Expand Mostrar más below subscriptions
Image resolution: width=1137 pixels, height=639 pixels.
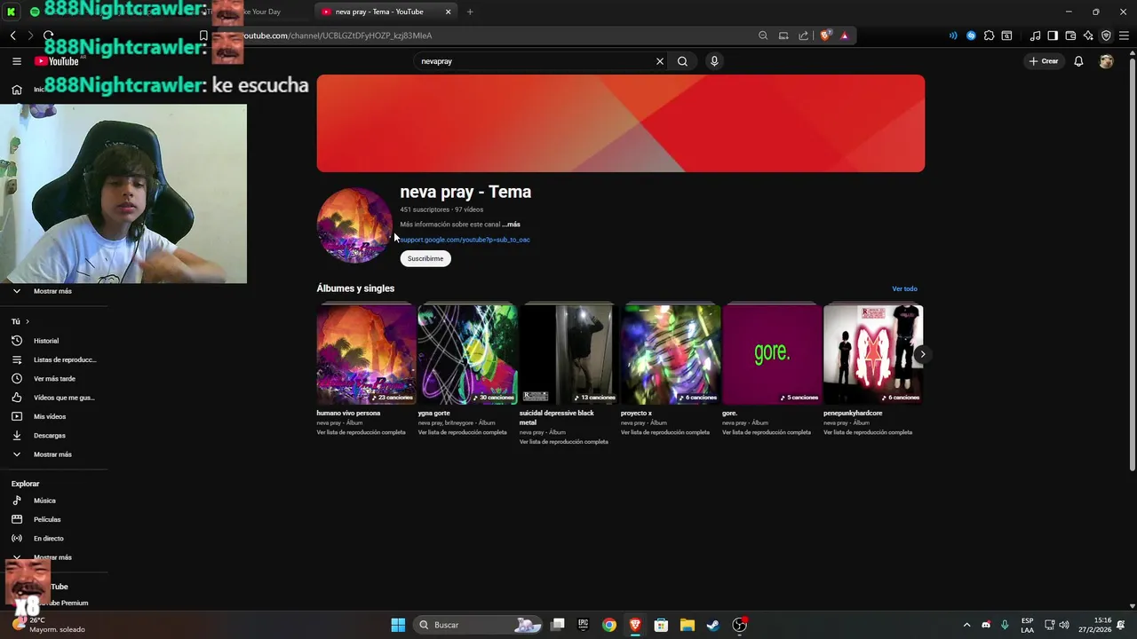pos(52,291)
